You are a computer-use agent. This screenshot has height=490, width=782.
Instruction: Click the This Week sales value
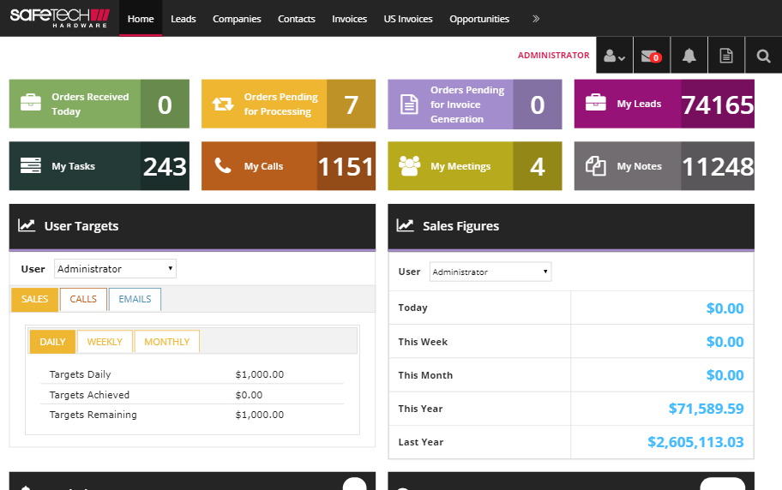coord(725,342)
